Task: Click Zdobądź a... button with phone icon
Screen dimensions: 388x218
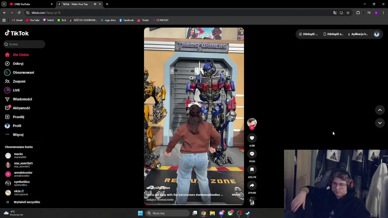Action: [333, 34]
